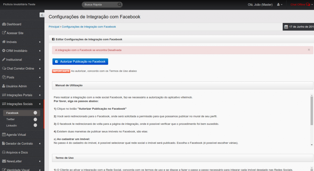Click the Gerador de Contrato document icon
The image size is (314, 171).
pos(3,143)
